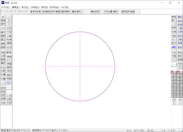The height and width of the screenshot is (132, 183).
Task: Click the 属性変更 button
Action: (x=95, y=12)
